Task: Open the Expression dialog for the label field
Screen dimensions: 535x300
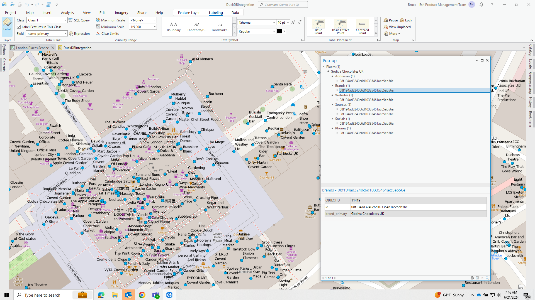Action: pos(79,33)
